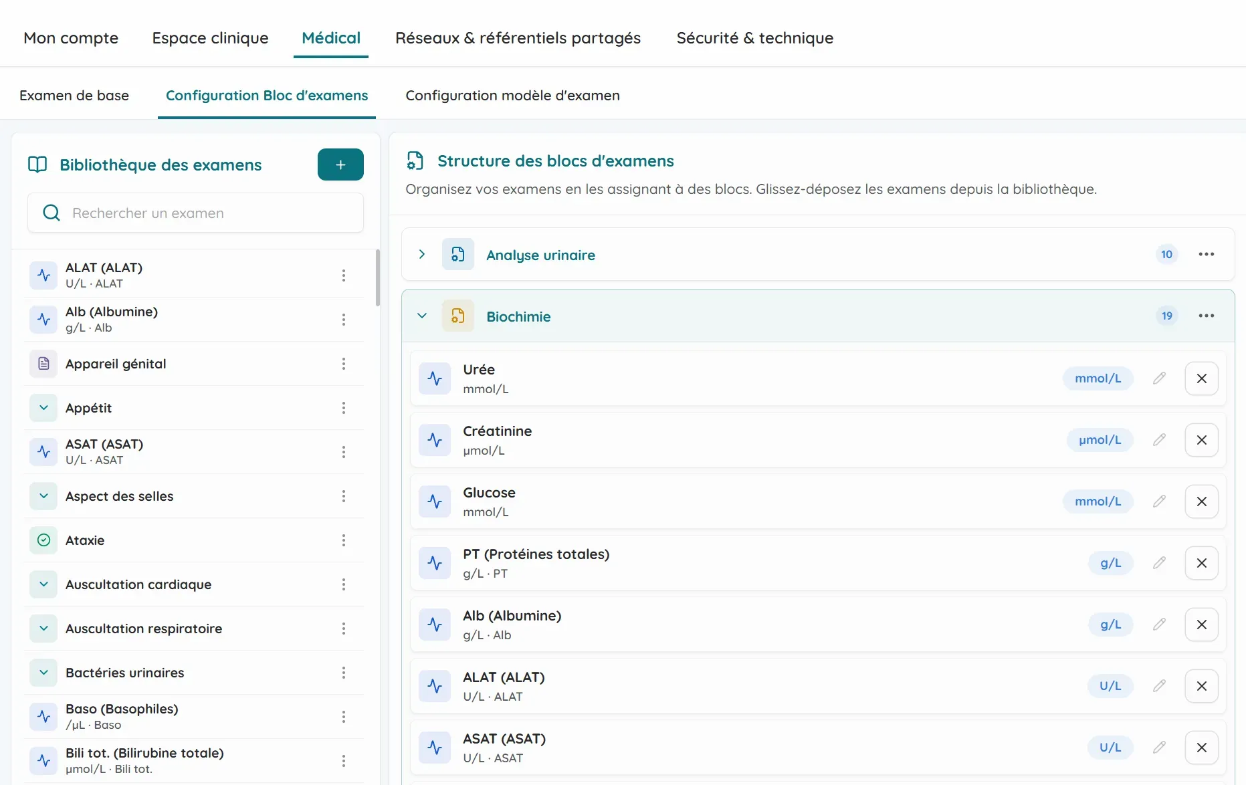This screenshot has height=785, width=1246.
Task: Remove PT (Protéines totales) from block
Action: (1202, 563)
